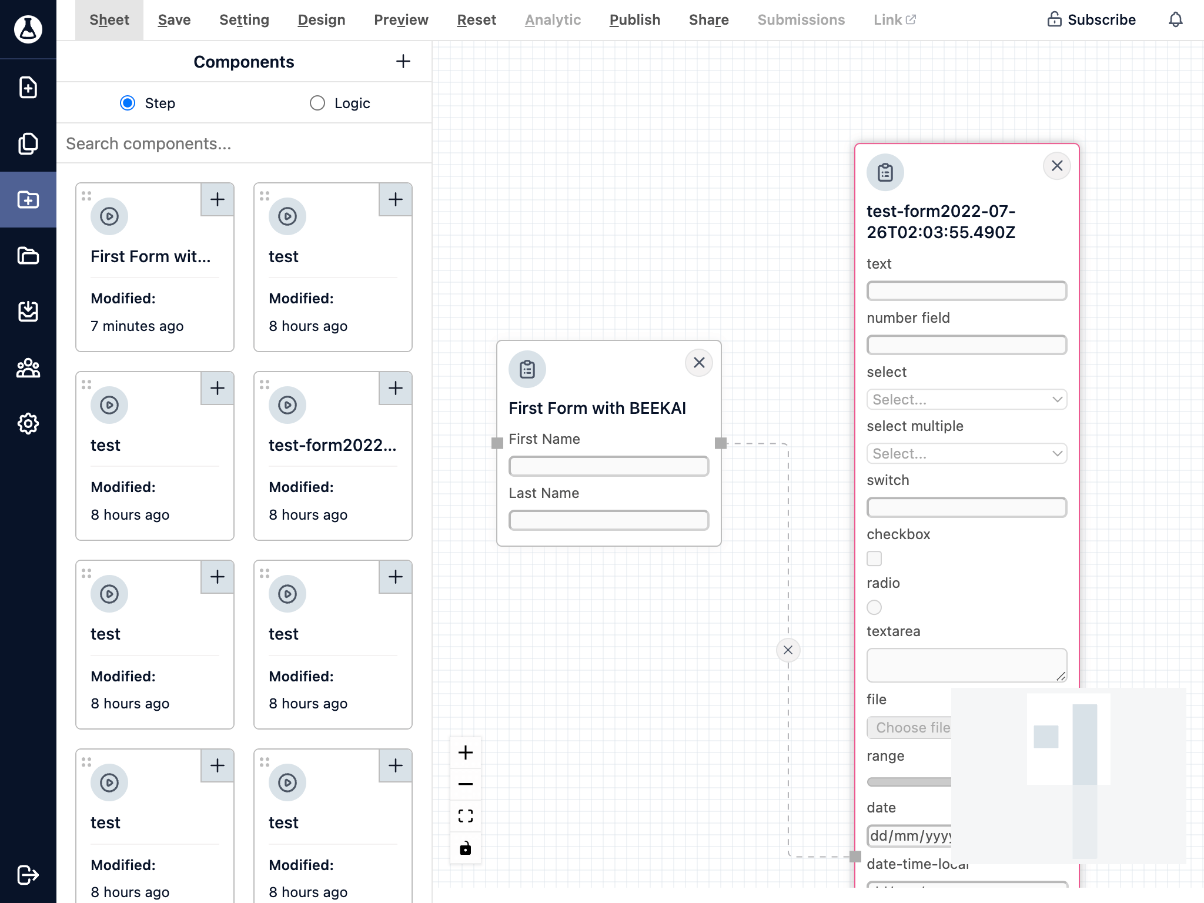
Task: Click the input handle on the test-form2022 node
Action: 855,857
